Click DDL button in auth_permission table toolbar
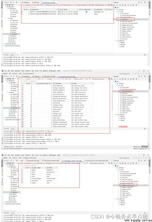The width and height of the screenshot is (152, 222). pyautogui.click(x=67, y=79)
